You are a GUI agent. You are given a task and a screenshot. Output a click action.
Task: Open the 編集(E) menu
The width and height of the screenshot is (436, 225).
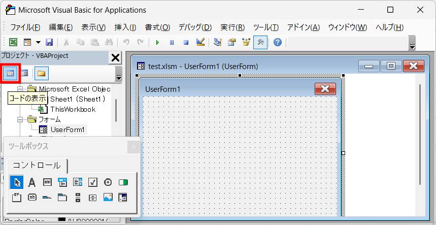(x=60, y=27)
